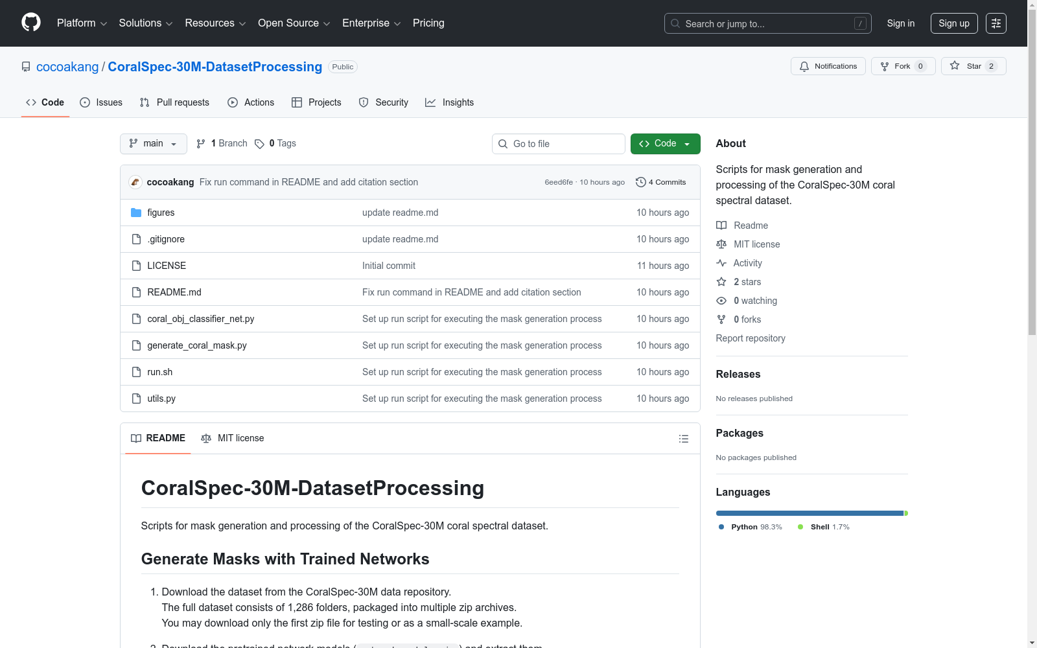The image size is (1037, 648).
Task: Open the run.sh file
Action: 160,372
